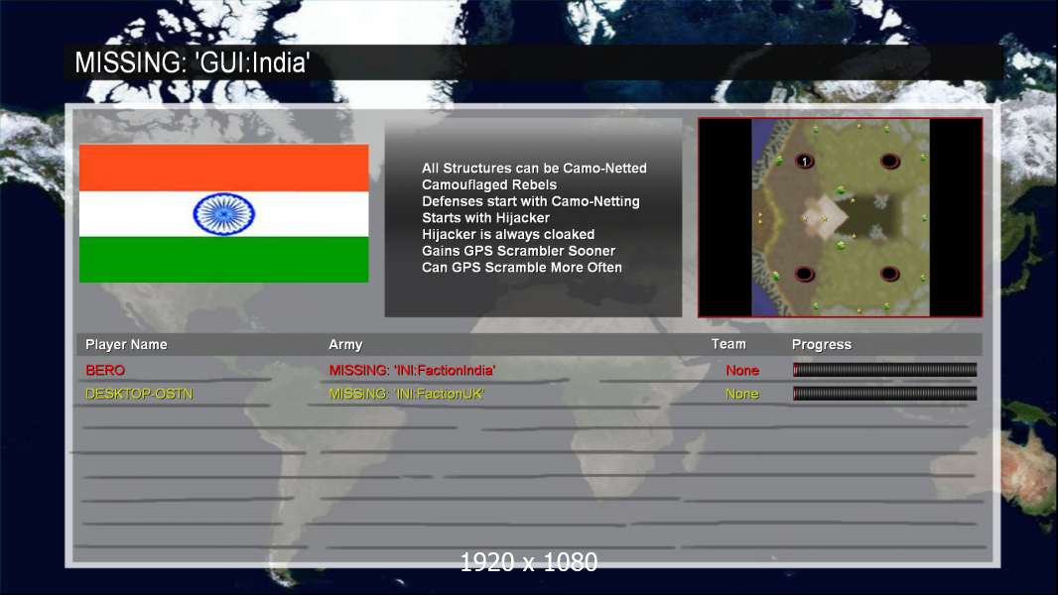Image resolution: width=1058 pixels, height=595 pixels.
Task: Click the 'Player Name' column header
Action: click(126, 344)
